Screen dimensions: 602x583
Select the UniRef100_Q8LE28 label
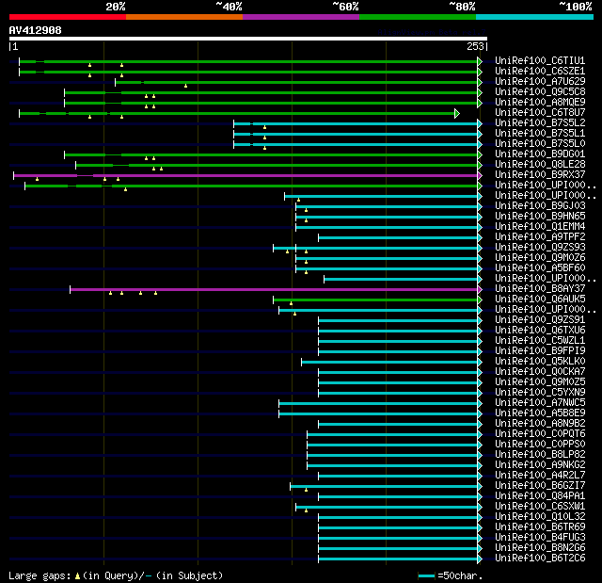coord(540,165)
